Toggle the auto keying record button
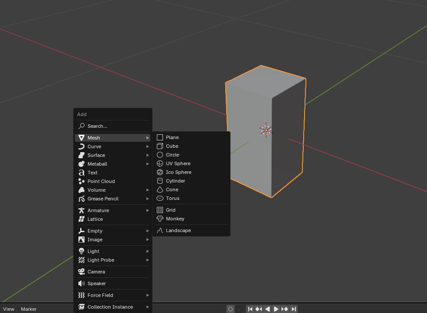Screen dimensions: 427x313 tap(230, 309)
